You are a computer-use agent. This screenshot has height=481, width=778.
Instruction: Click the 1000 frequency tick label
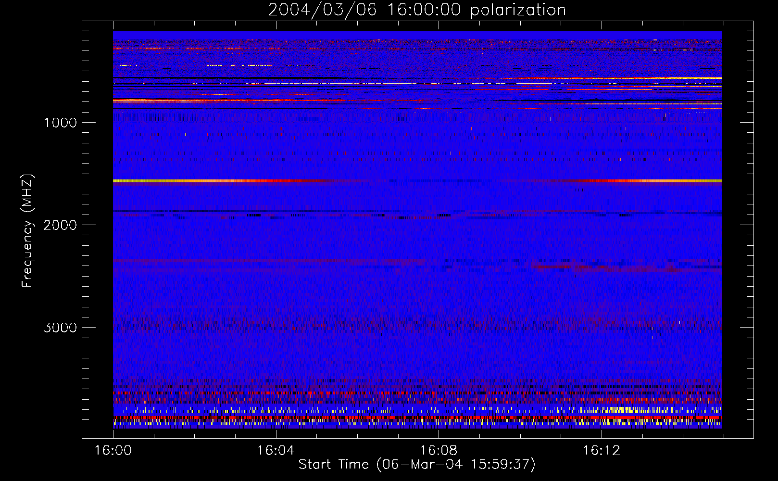point(60,123)
